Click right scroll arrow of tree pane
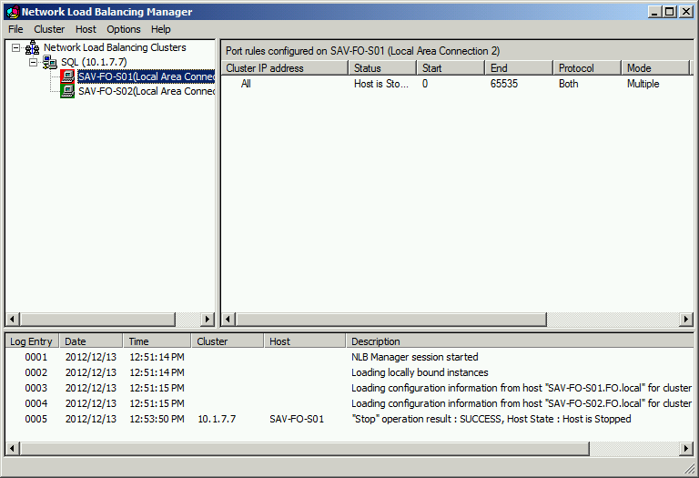The width and height of the screenshot is (699, 478). point(208,320)
